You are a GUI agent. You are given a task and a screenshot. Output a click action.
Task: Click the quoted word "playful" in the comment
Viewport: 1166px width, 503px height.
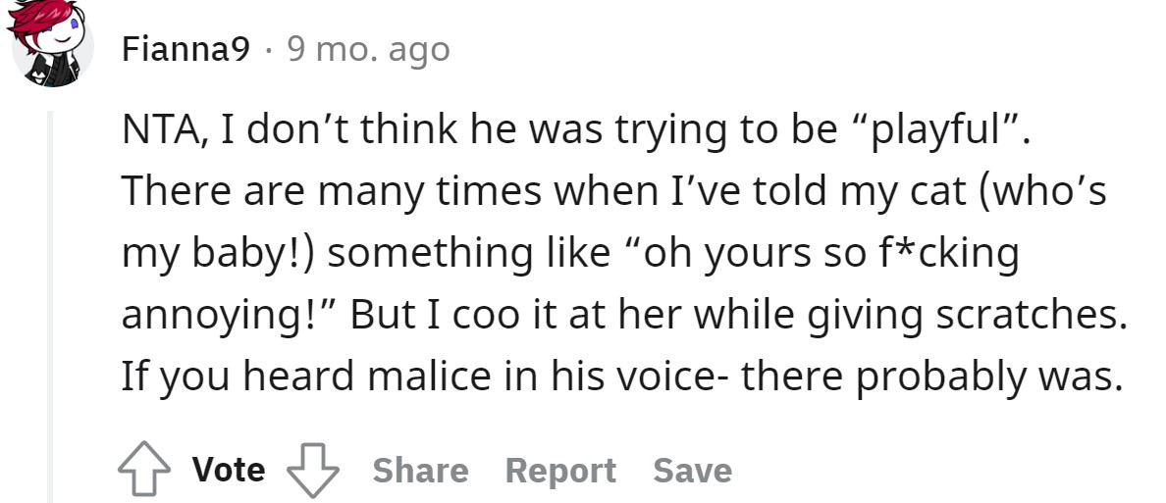tap(942, 131)
